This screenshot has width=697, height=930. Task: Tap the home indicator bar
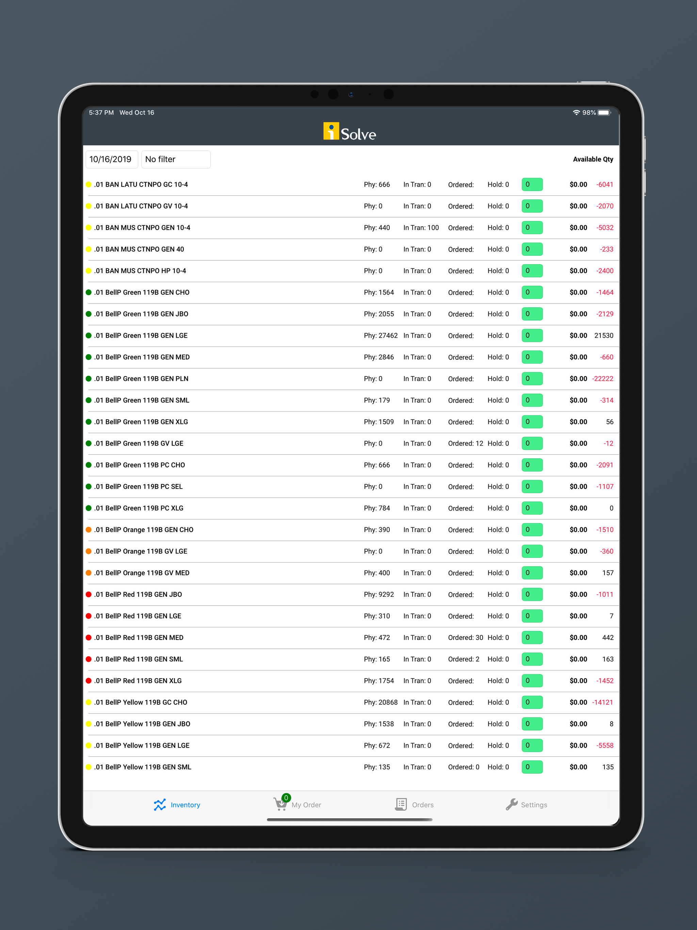click(x=350, y=819)
